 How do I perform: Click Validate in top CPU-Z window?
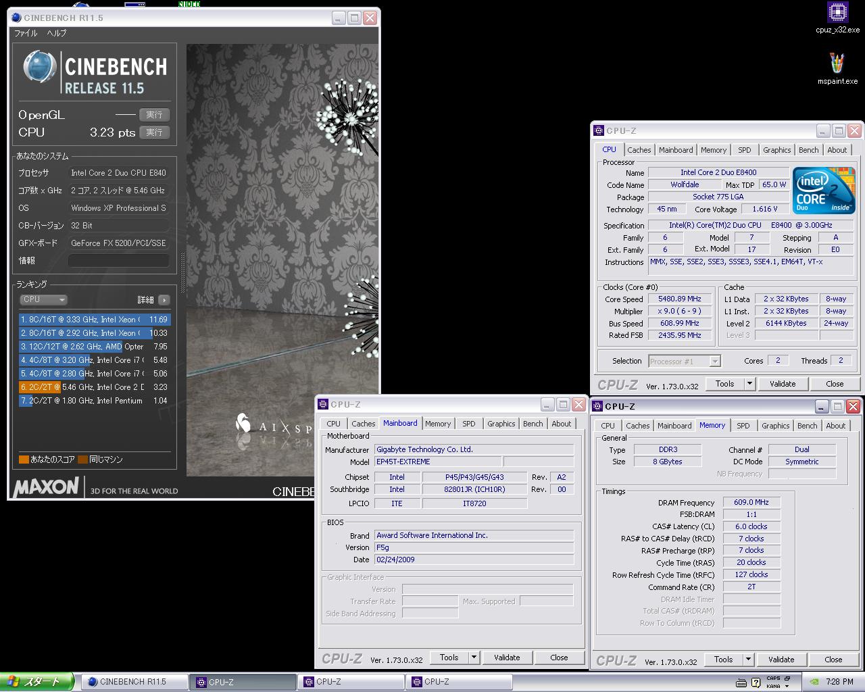[x=783, y=384]
